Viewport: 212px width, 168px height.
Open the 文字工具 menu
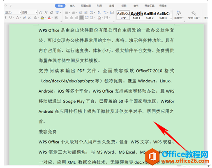coord(194,15)
